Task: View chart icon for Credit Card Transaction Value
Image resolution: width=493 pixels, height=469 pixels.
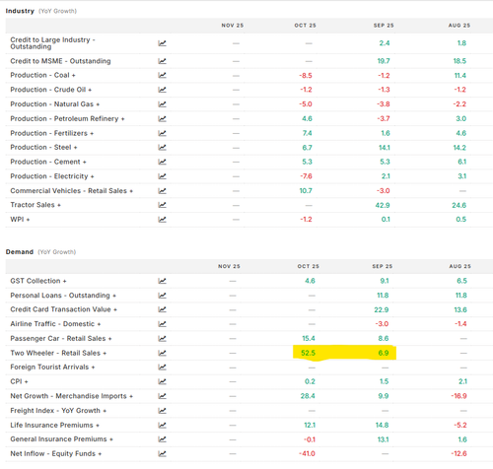Action: point(162,309)
